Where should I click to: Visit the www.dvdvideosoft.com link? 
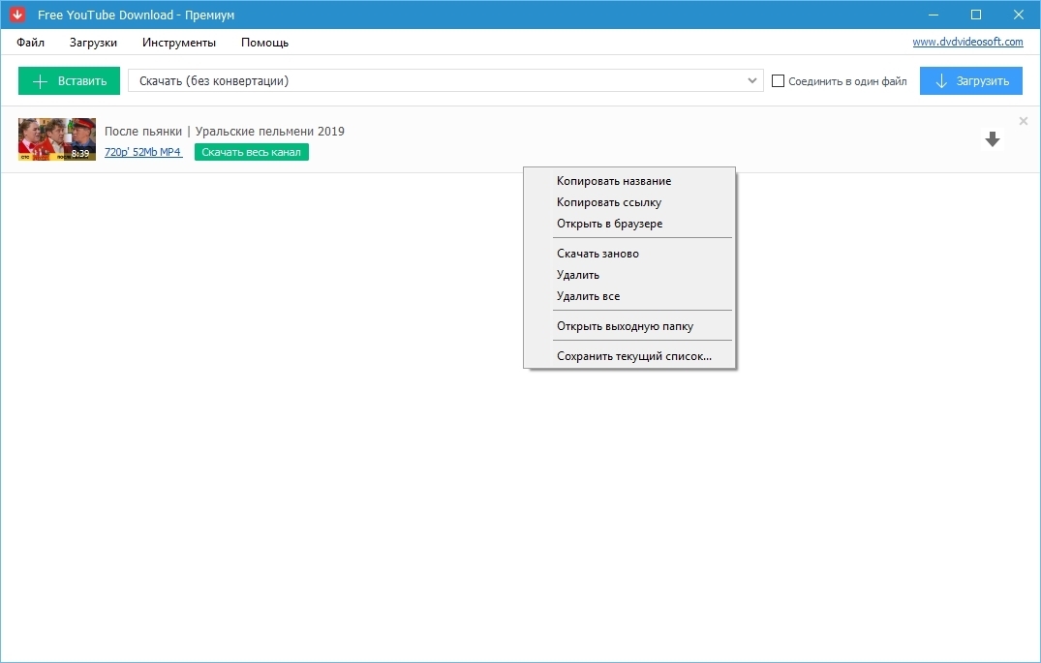tap(967, 42)
